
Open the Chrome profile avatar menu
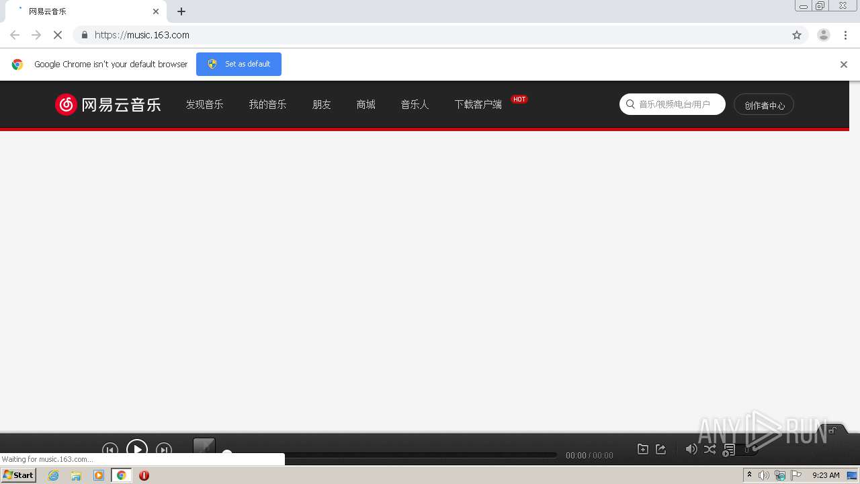824,35
